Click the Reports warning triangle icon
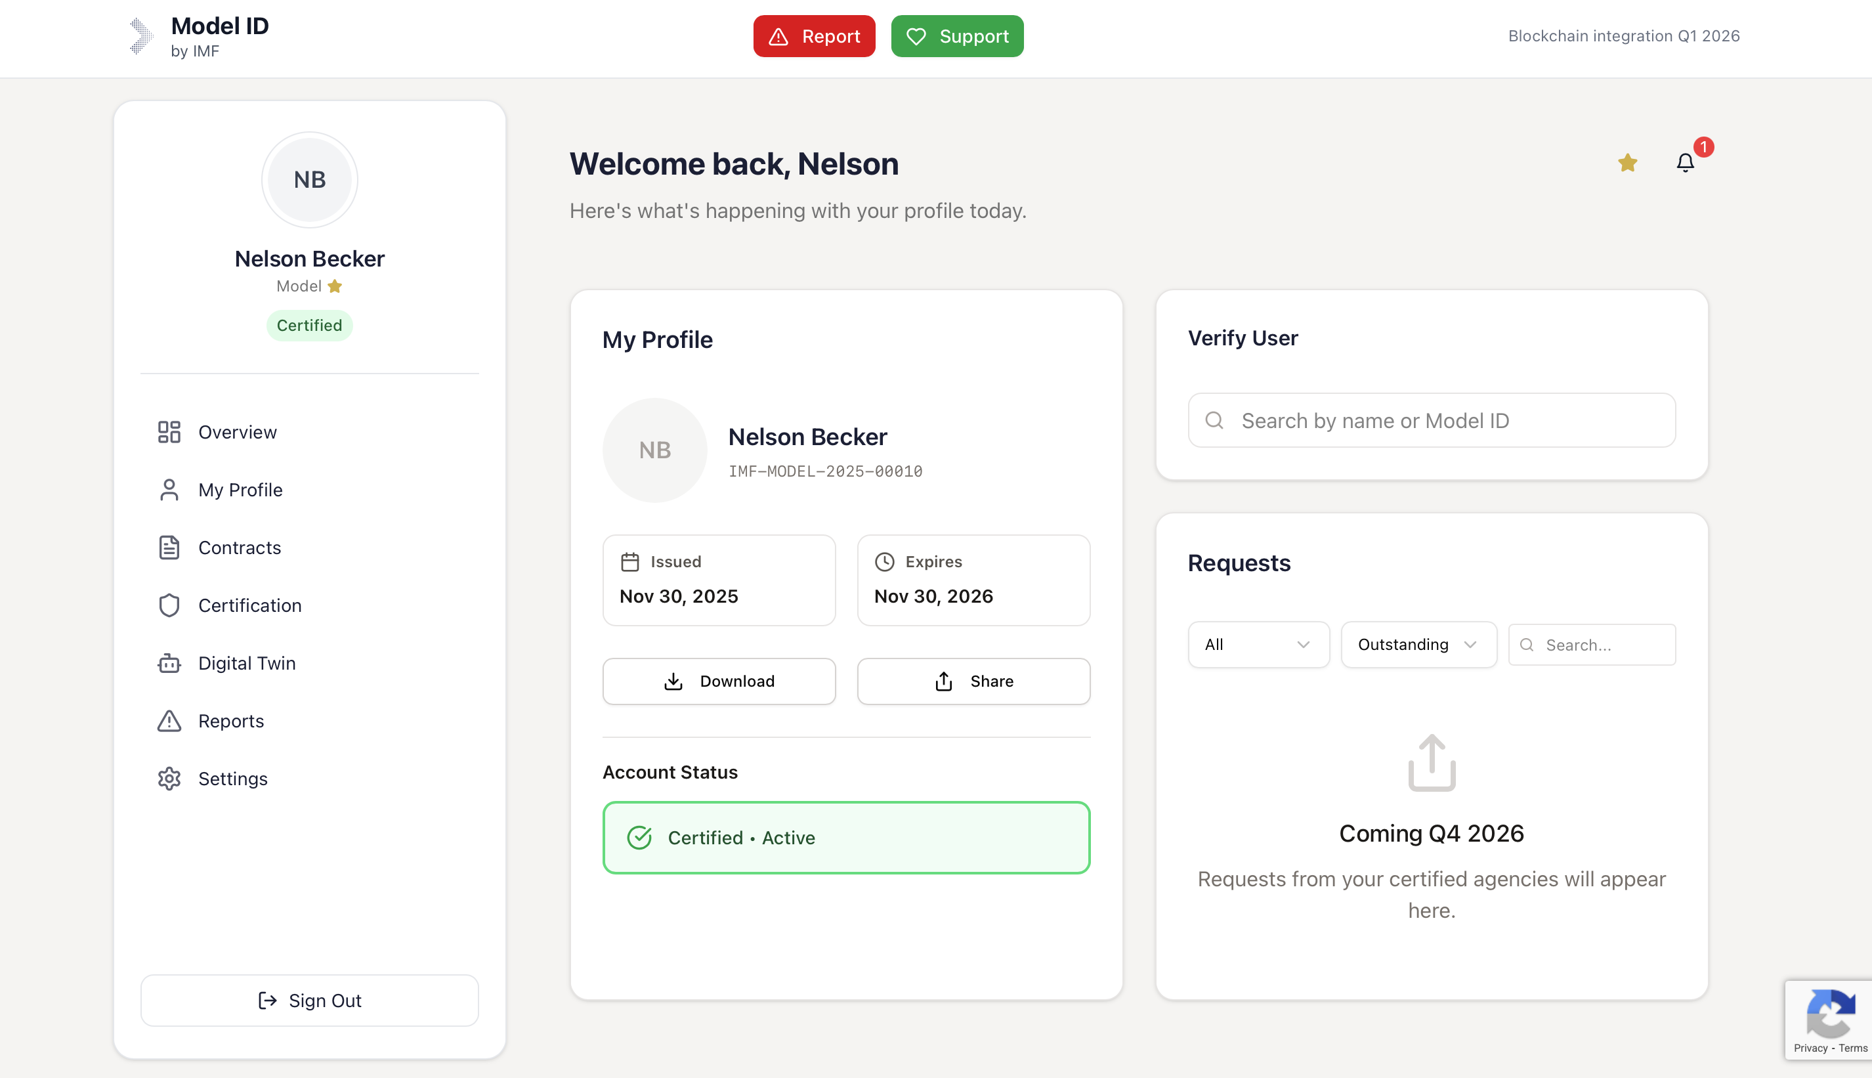Image resolution: width=1872 pixels, height=1078 pixels. click(169, 720)
